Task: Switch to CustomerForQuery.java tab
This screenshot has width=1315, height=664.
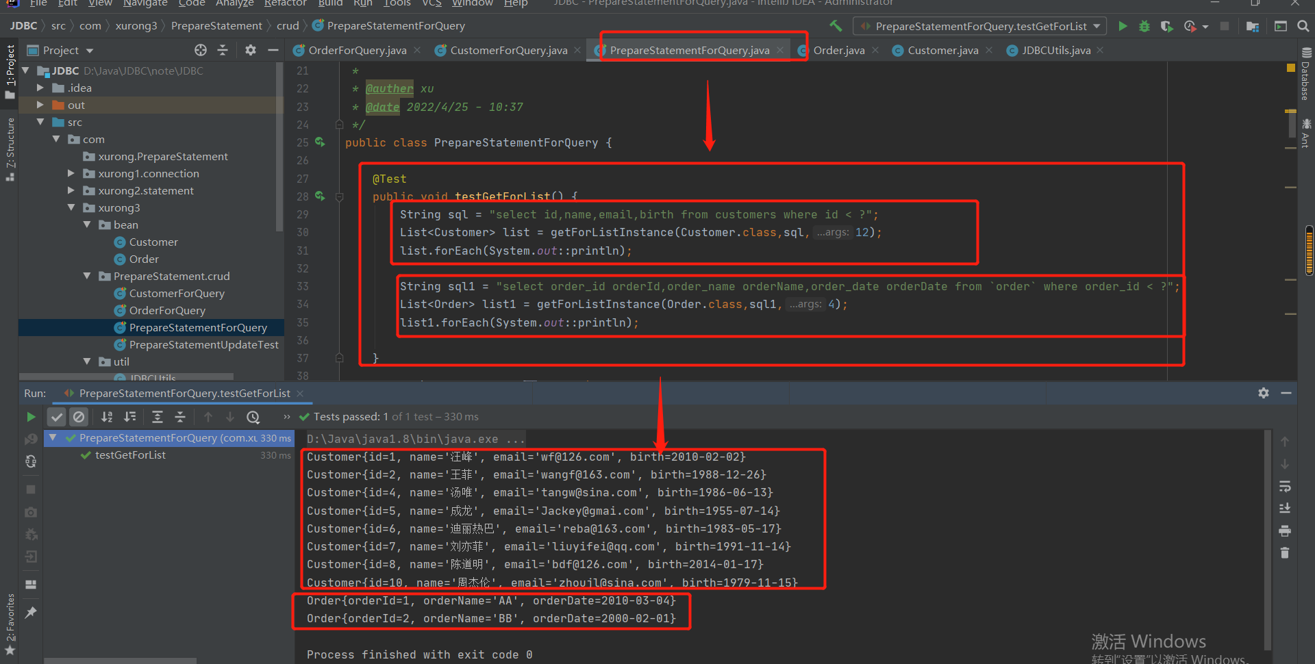Action: tap(501, 50)
